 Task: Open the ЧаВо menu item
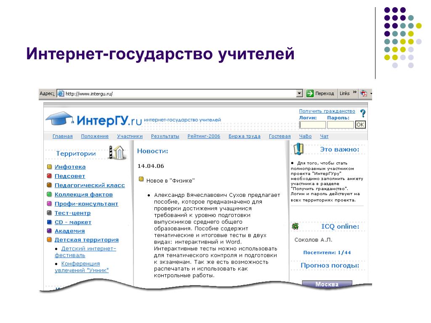pyautogui.click(x=306, y=136)
